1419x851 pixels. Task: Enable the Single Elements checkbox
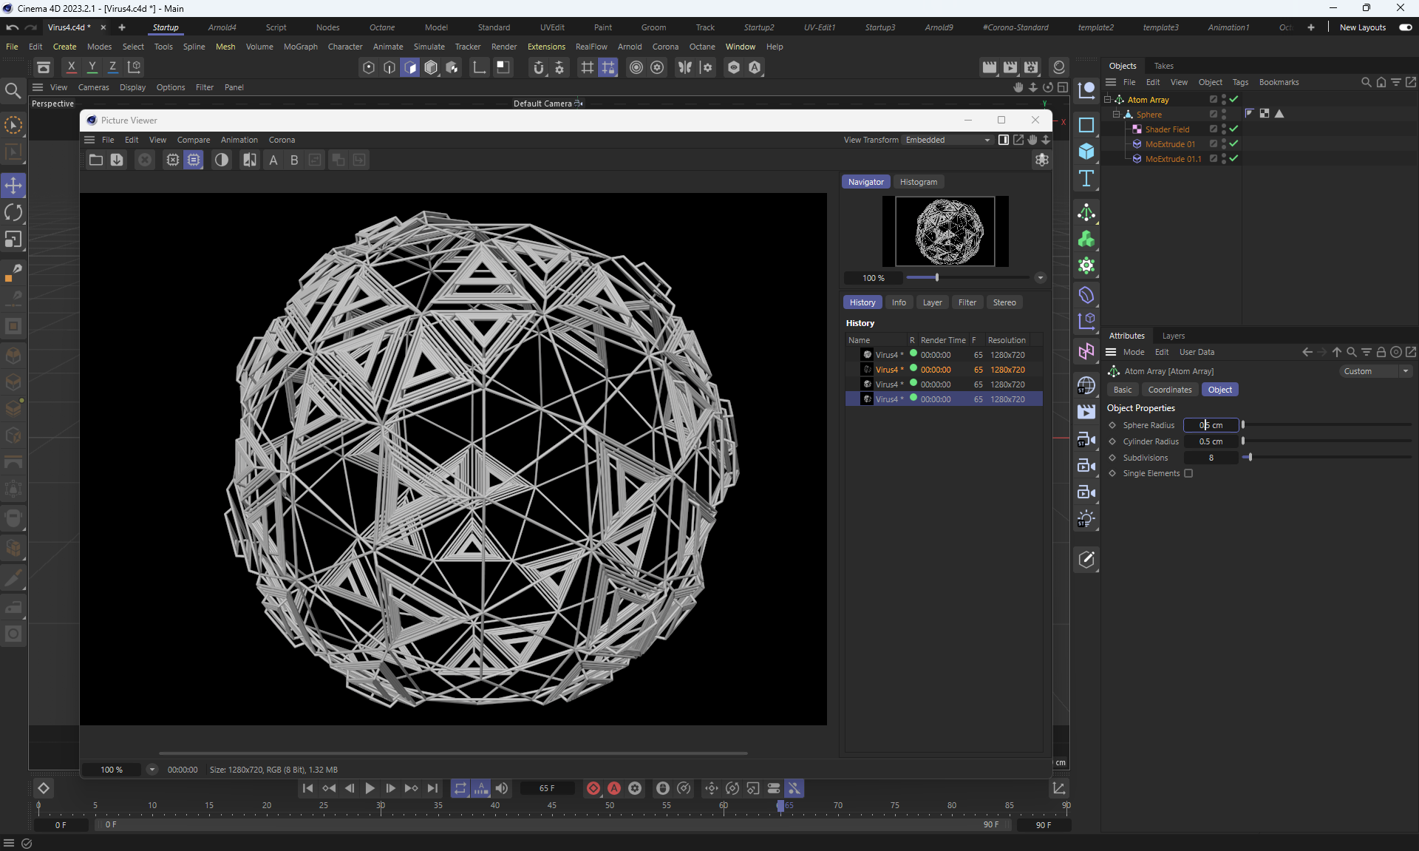click(x=1188, y=473)
